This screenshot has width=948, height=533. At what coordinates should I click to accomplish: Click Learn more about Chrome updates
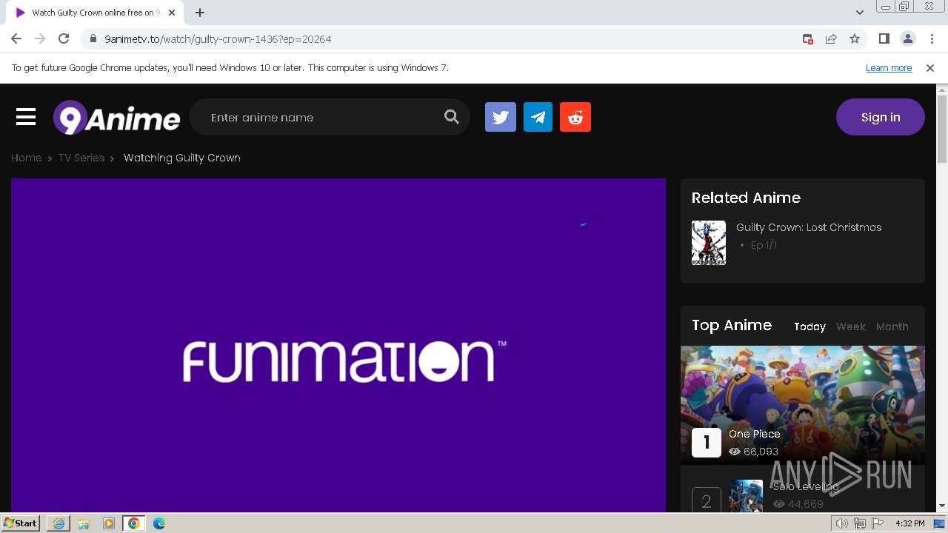[889, 67]
